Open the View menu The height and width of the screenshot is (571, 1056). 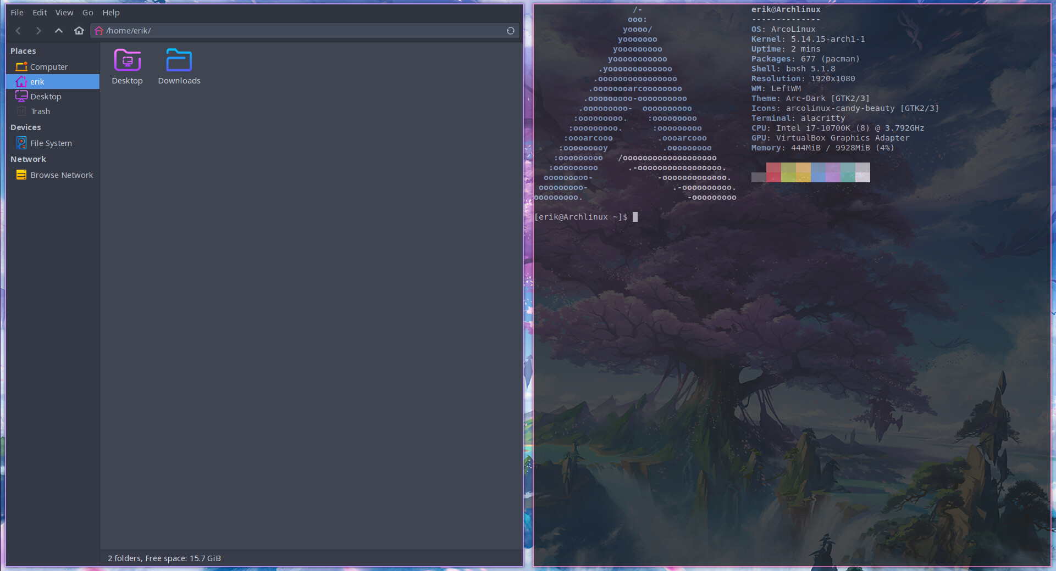point(64,12)
